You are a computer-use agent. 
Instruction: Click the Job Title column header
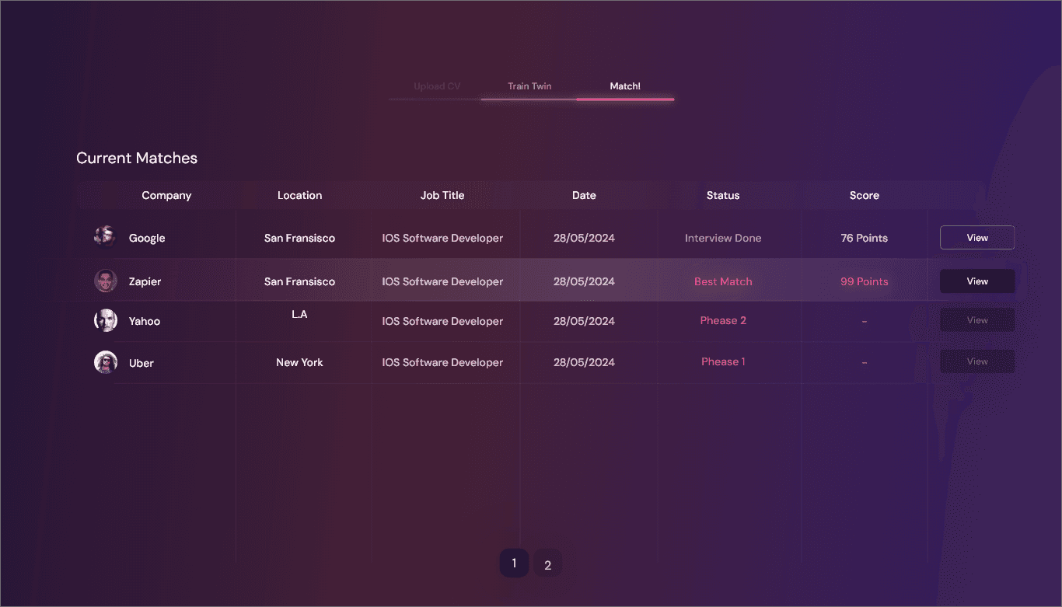click(x=442, y=195)
